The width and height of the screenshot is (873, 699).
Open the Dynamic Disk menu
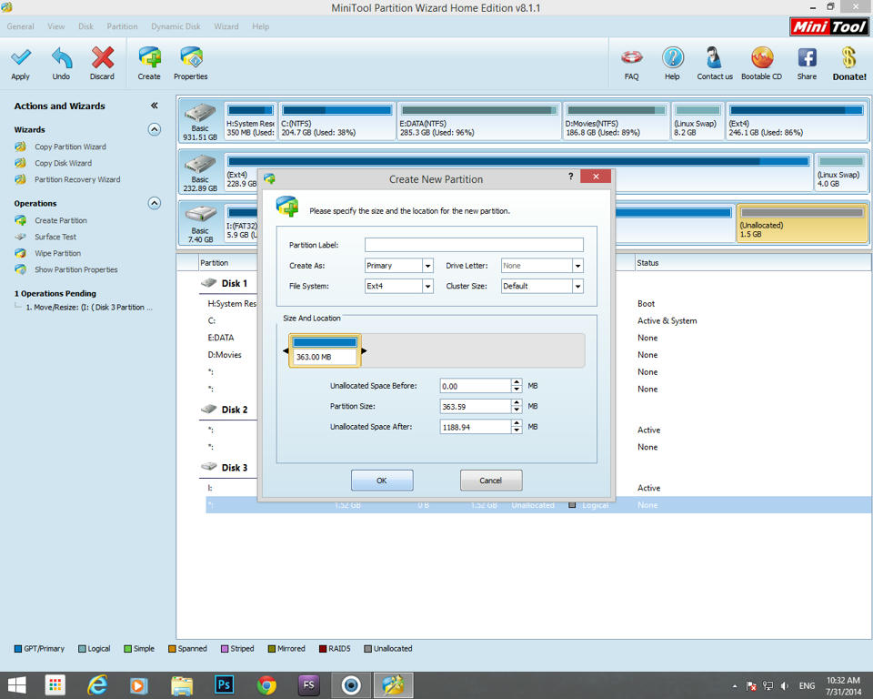point(176,26)
